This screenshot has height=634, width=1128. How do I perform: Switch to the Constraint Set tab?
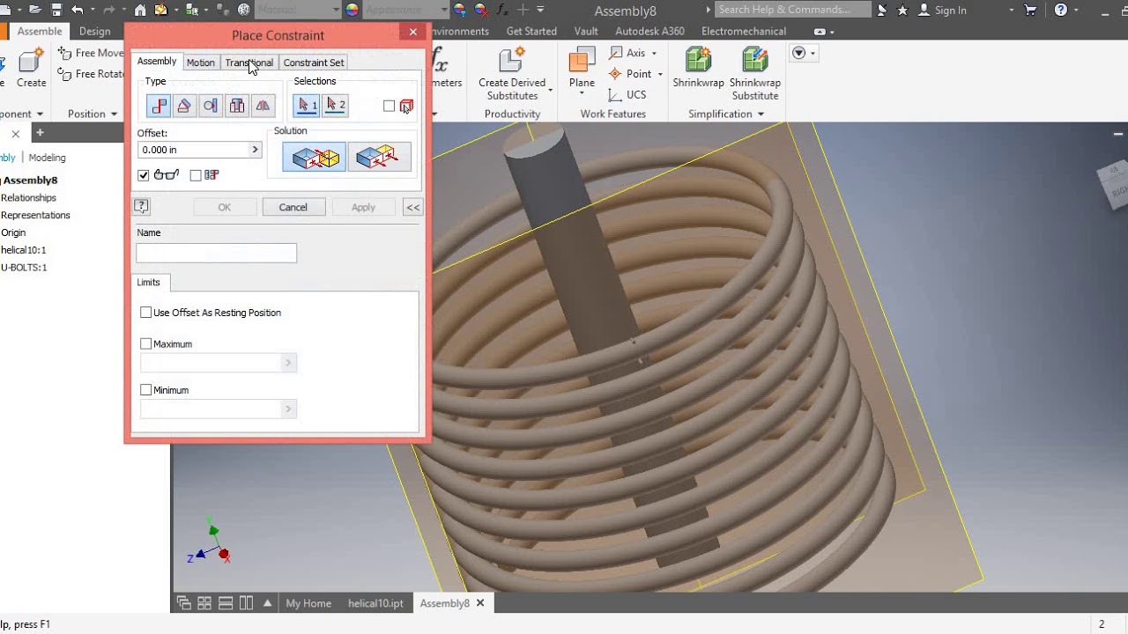pyautogui.click(x=314, y=63)
